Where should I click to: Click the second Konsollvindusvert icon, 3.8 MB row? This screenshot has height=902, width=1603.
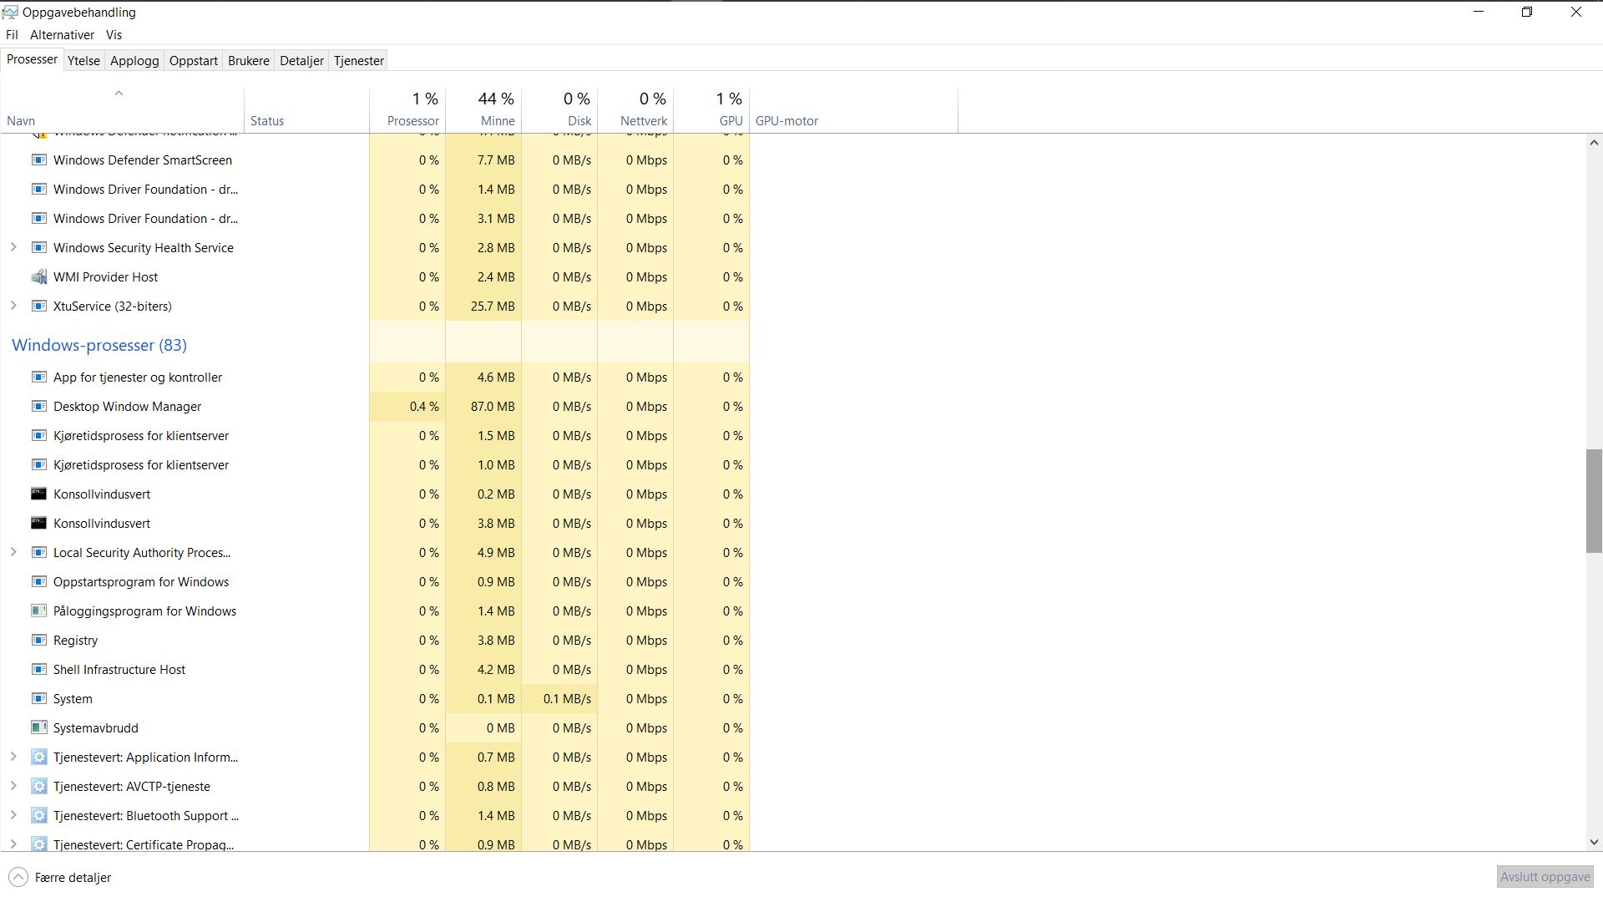click(x=38, y=523)
